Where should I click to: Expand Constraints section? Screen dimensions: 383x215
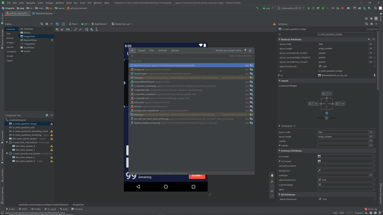click(x=279, y=126)
